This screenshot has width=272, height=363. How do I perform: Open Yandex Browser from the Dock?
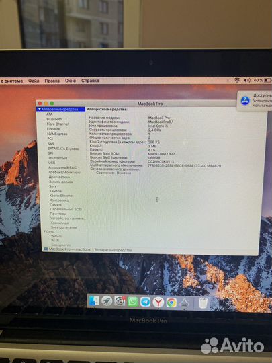[158, 302]
